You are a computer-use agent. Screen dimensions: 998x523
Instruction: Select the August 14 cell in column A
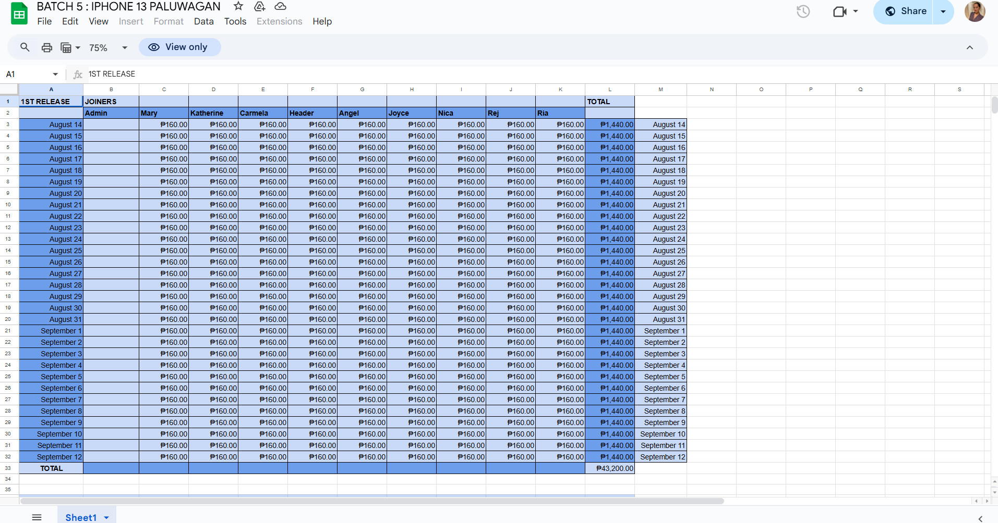(x=51, y=124)
